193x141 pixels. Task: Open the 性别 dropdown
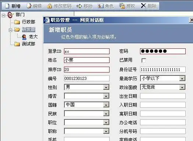(x=106, y=87)
